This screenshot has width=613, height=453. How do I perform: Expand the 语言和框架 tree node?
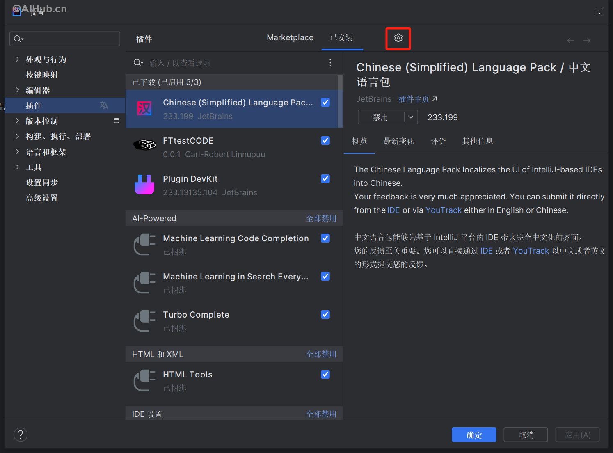tap(17, 151)
